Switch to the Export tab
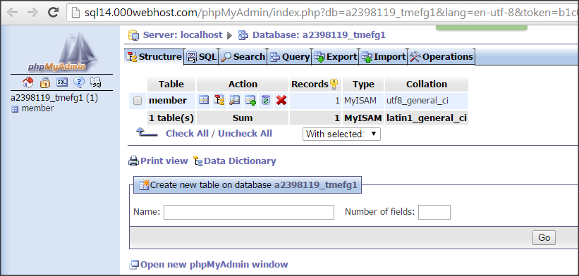 335,57
